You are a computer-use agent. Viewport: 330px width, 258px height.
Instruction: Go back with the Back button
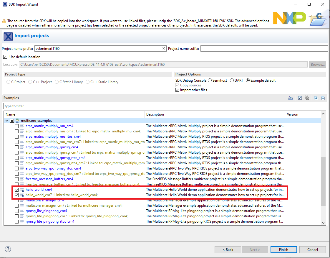coord(228,250)
